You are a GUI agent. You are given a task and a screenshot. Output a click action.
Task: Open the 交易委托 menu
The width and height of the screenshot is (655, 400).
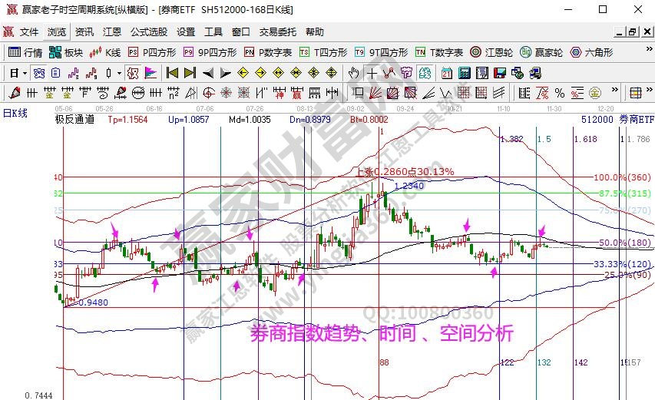(x=277, y=32)
